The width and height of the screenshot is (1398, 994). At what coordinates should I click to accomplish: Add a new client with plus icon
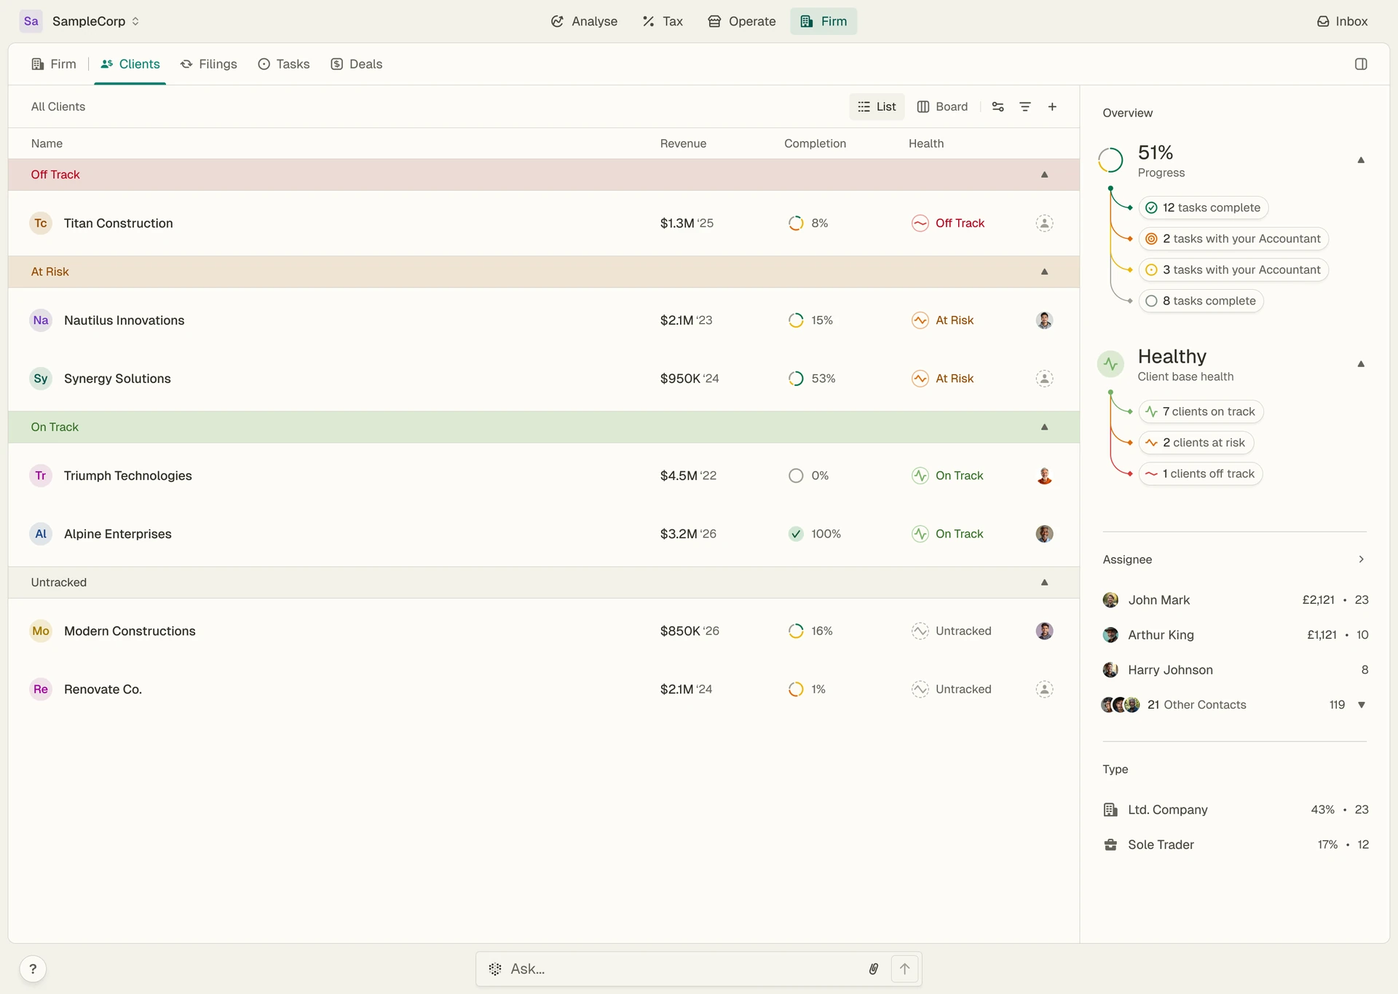[x=1052, y=106]
